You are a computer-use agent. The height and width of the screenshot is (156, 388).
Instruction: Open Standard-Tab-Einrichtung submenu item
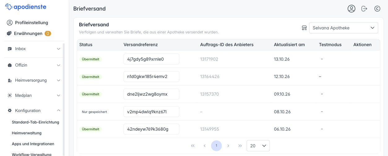[35, 122]
